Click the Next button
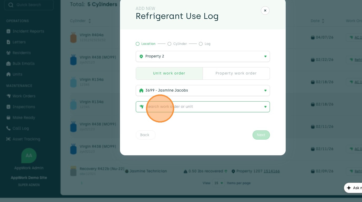 pos(261,135)
